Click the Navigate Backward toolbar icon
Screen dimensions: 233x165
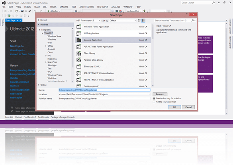(6, 11)
